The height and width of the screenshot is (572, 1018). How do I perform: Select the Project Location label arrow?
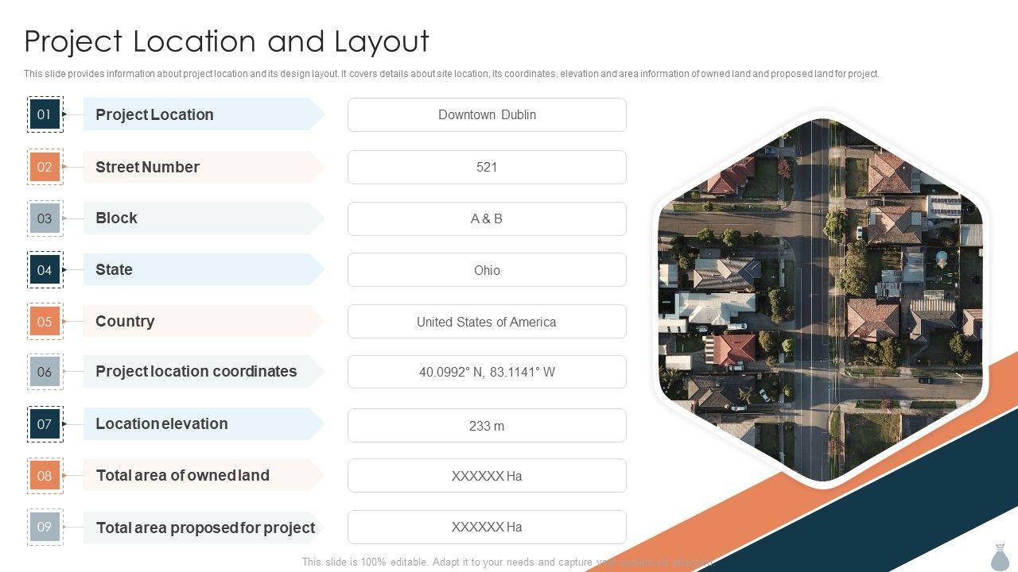203,114
